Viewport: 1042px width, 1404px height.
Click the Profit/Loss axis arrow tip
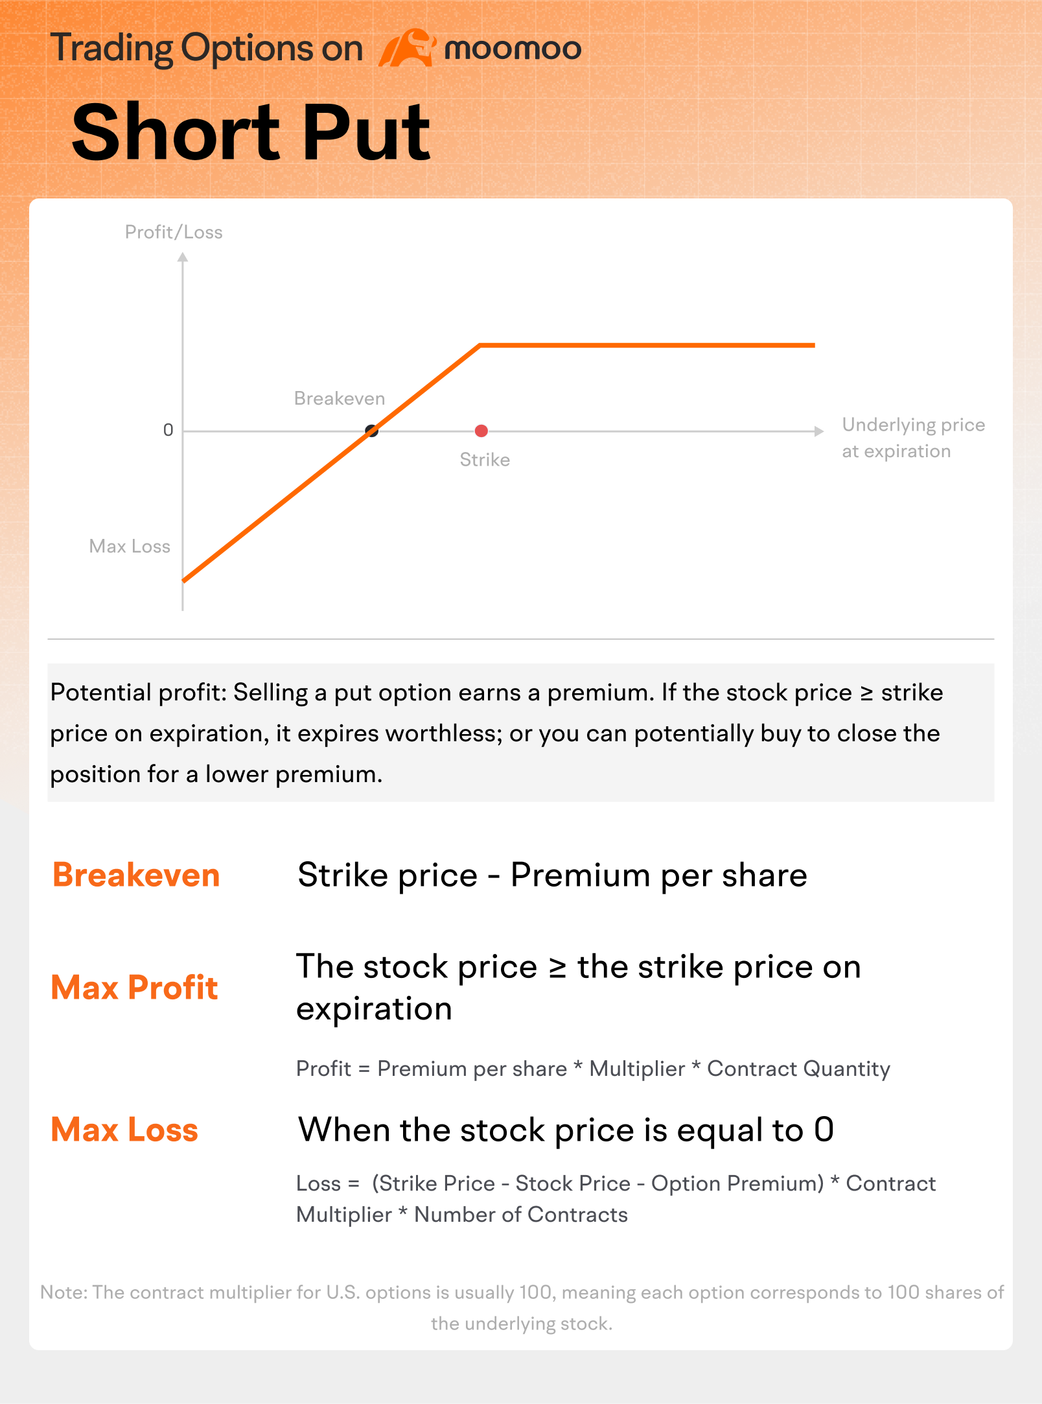[x=183, y=257]
